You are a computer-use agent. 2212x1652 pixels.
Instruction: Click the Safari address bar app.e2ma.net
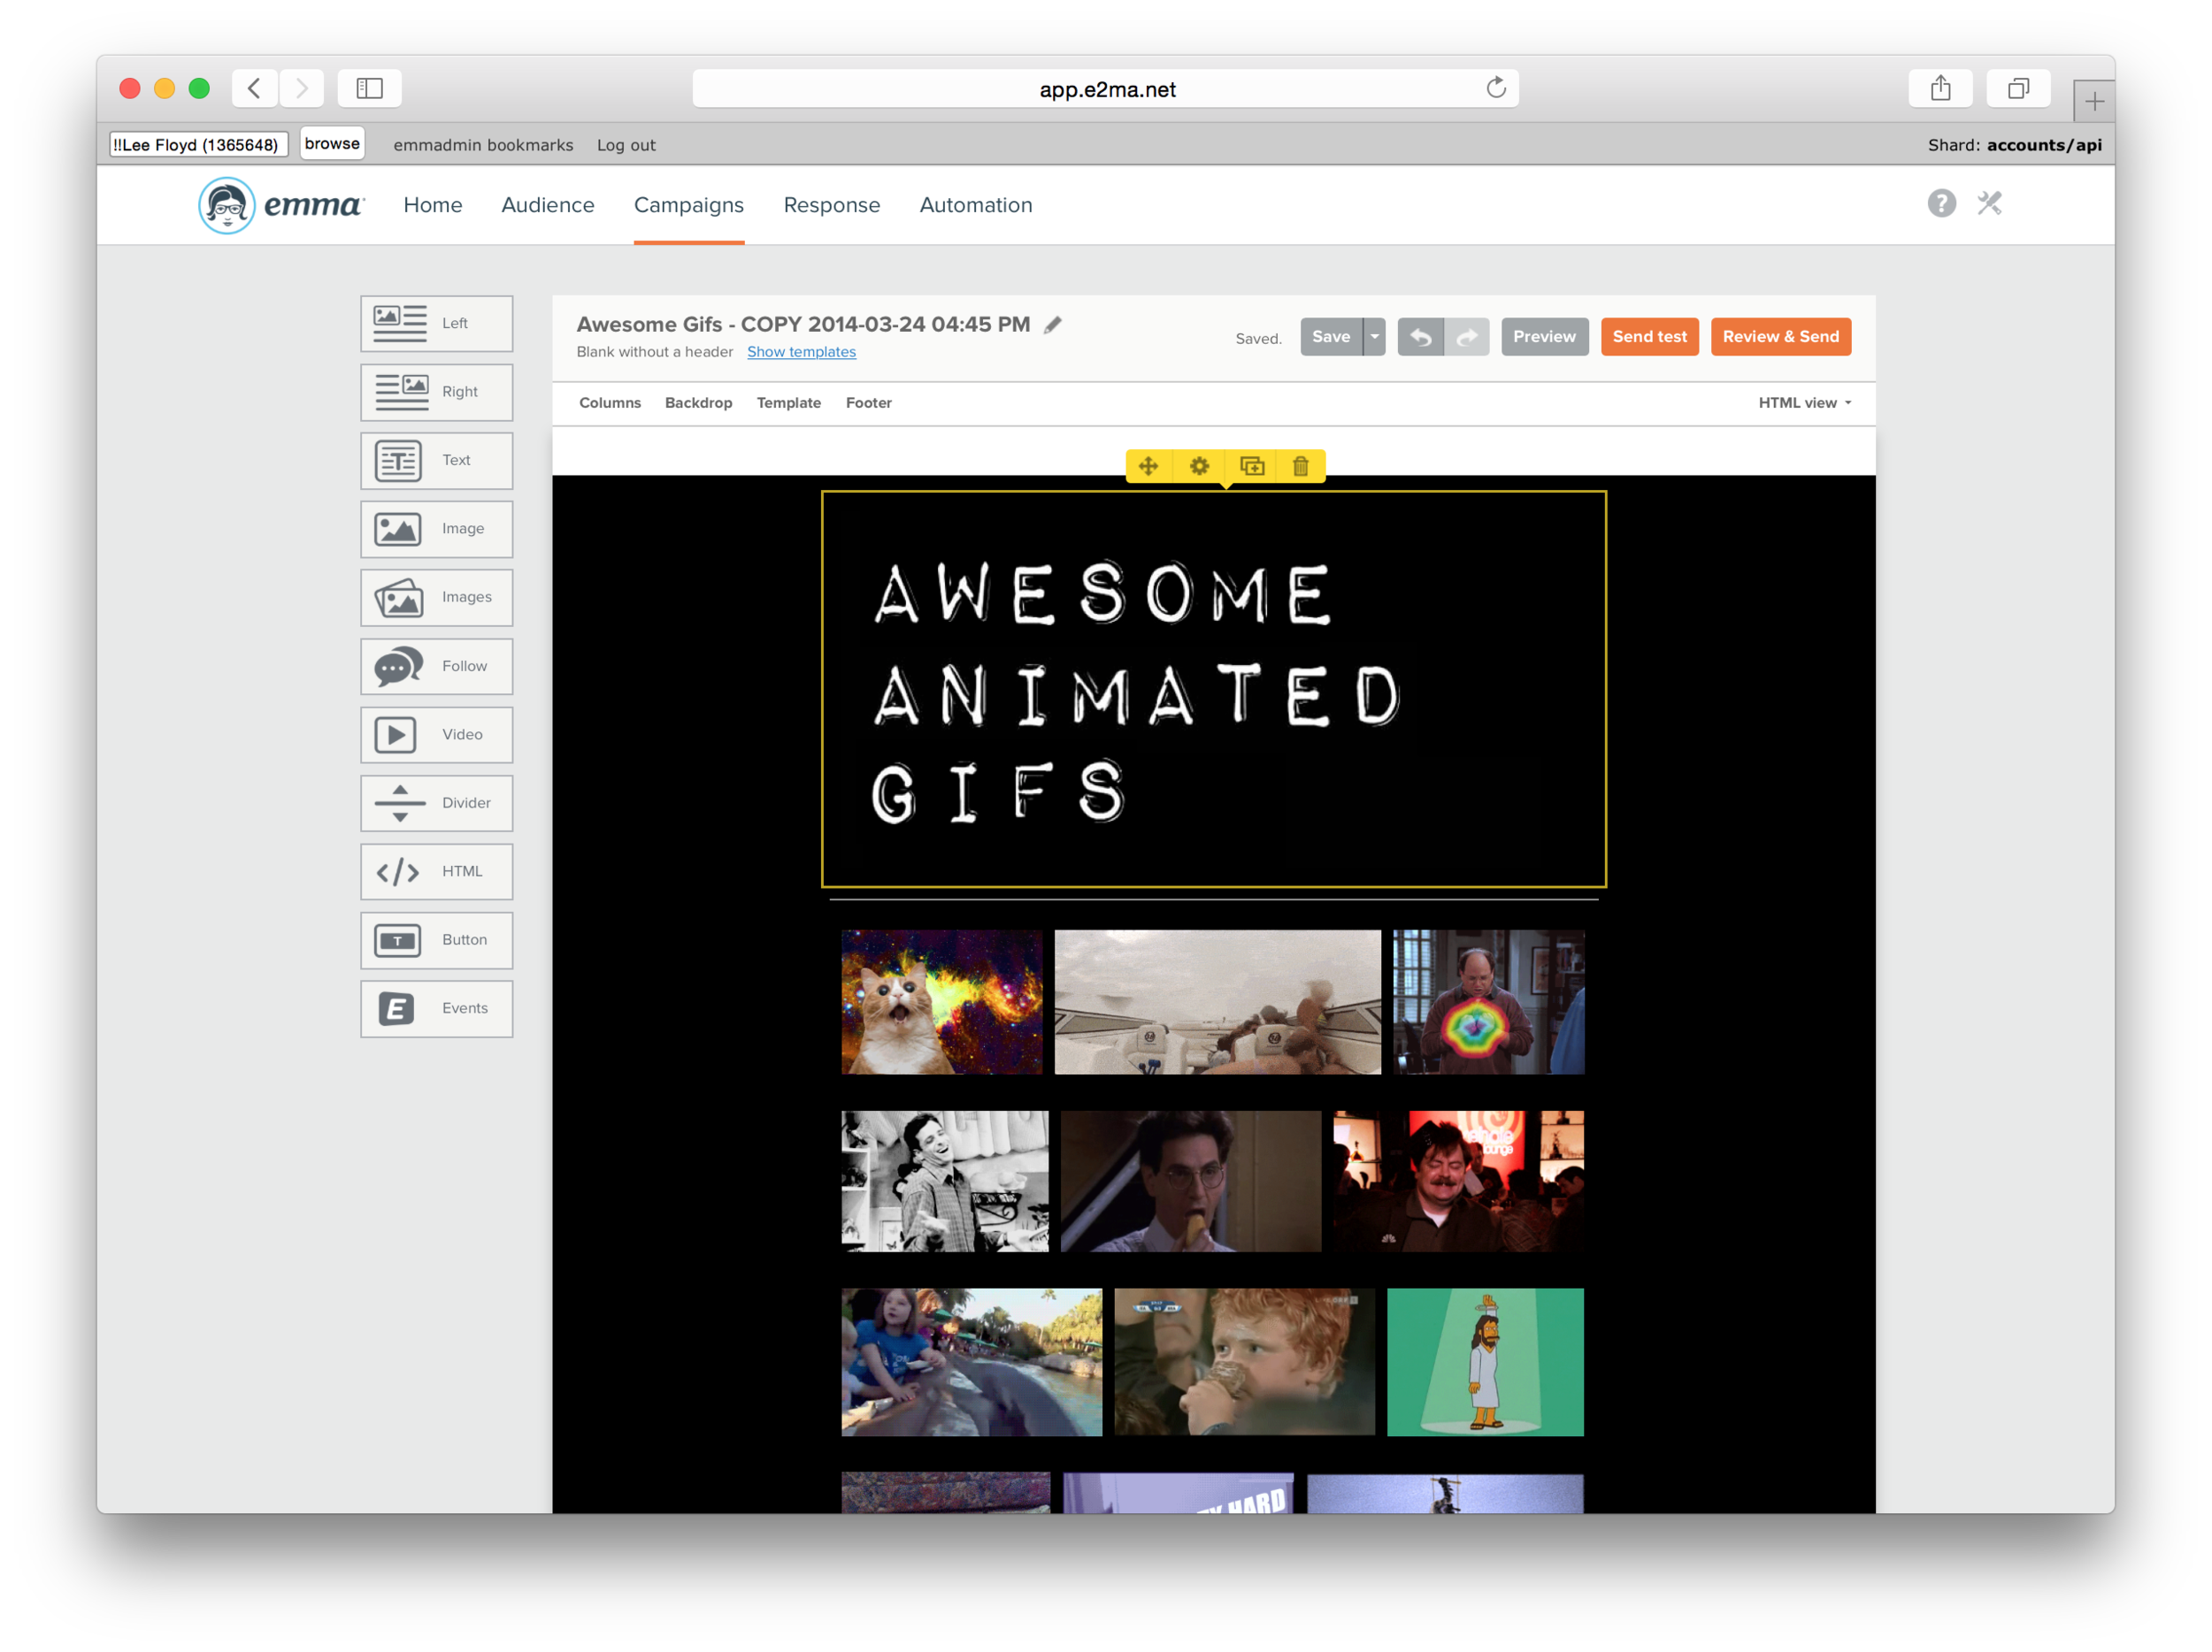[x=1105, y=88]
